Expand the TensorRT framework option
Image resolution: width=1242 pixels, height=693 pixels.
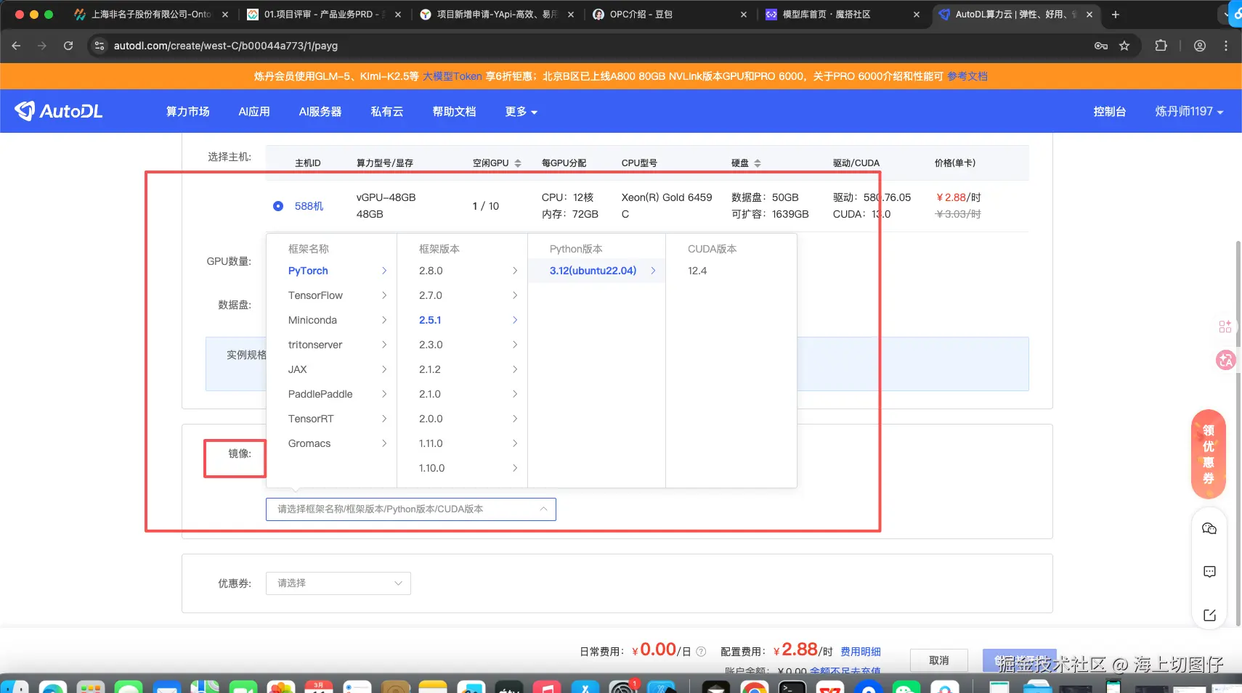click(x=332, y=419)
